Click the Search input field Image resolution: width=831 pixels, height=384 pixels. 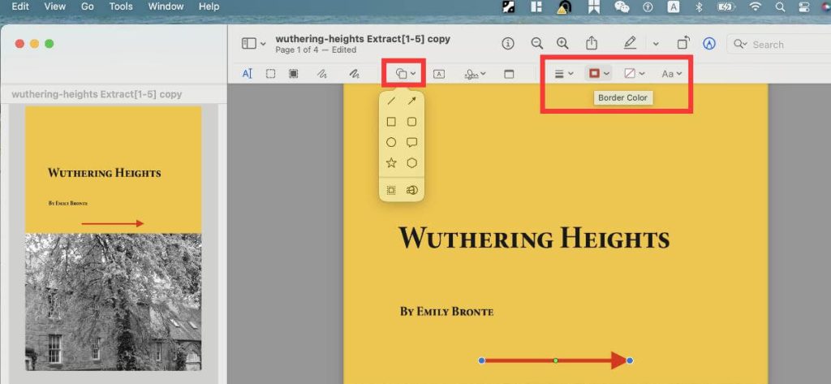tap(778, 45)
